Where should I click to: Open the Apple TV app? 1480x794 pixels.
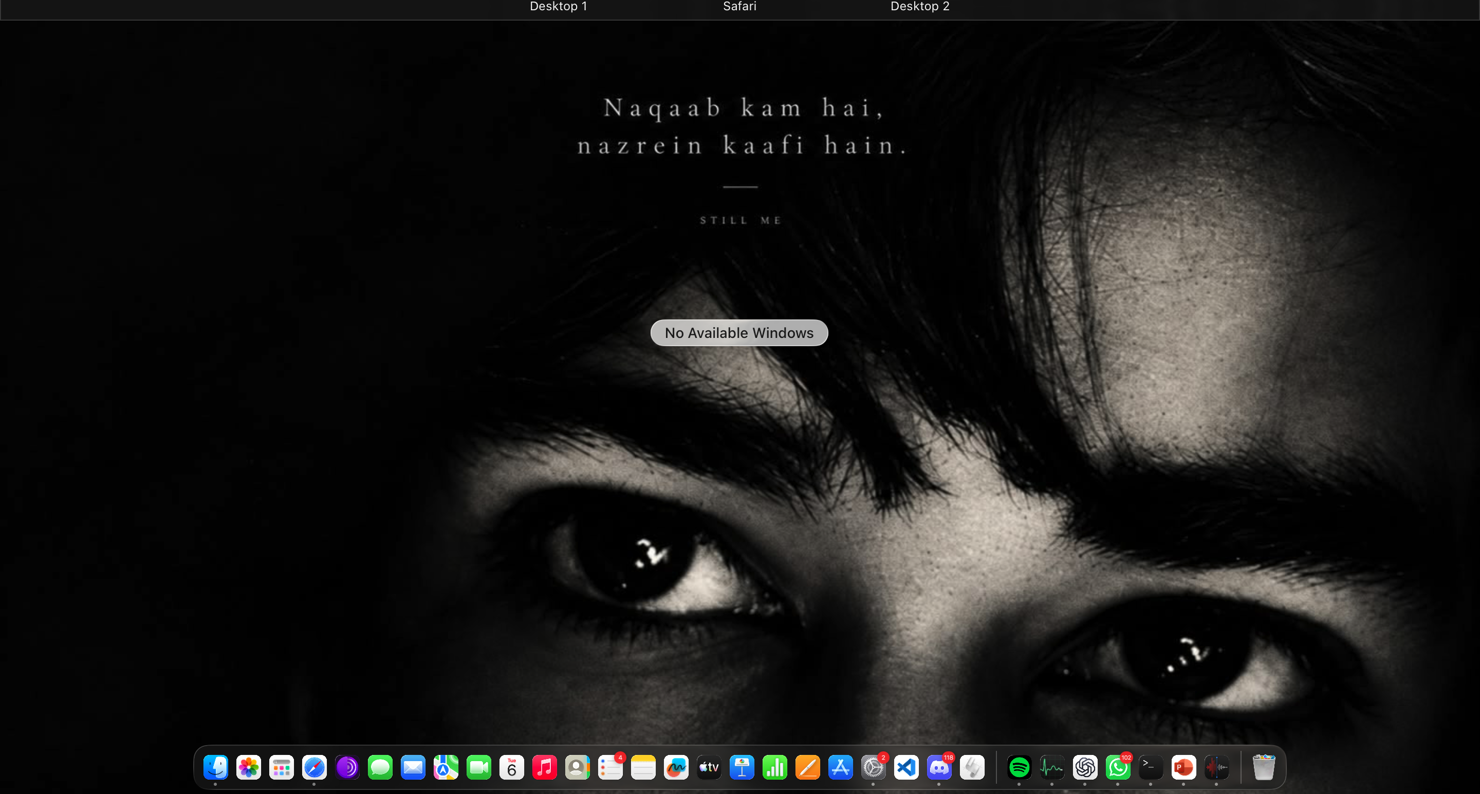[x=709, y=767]
